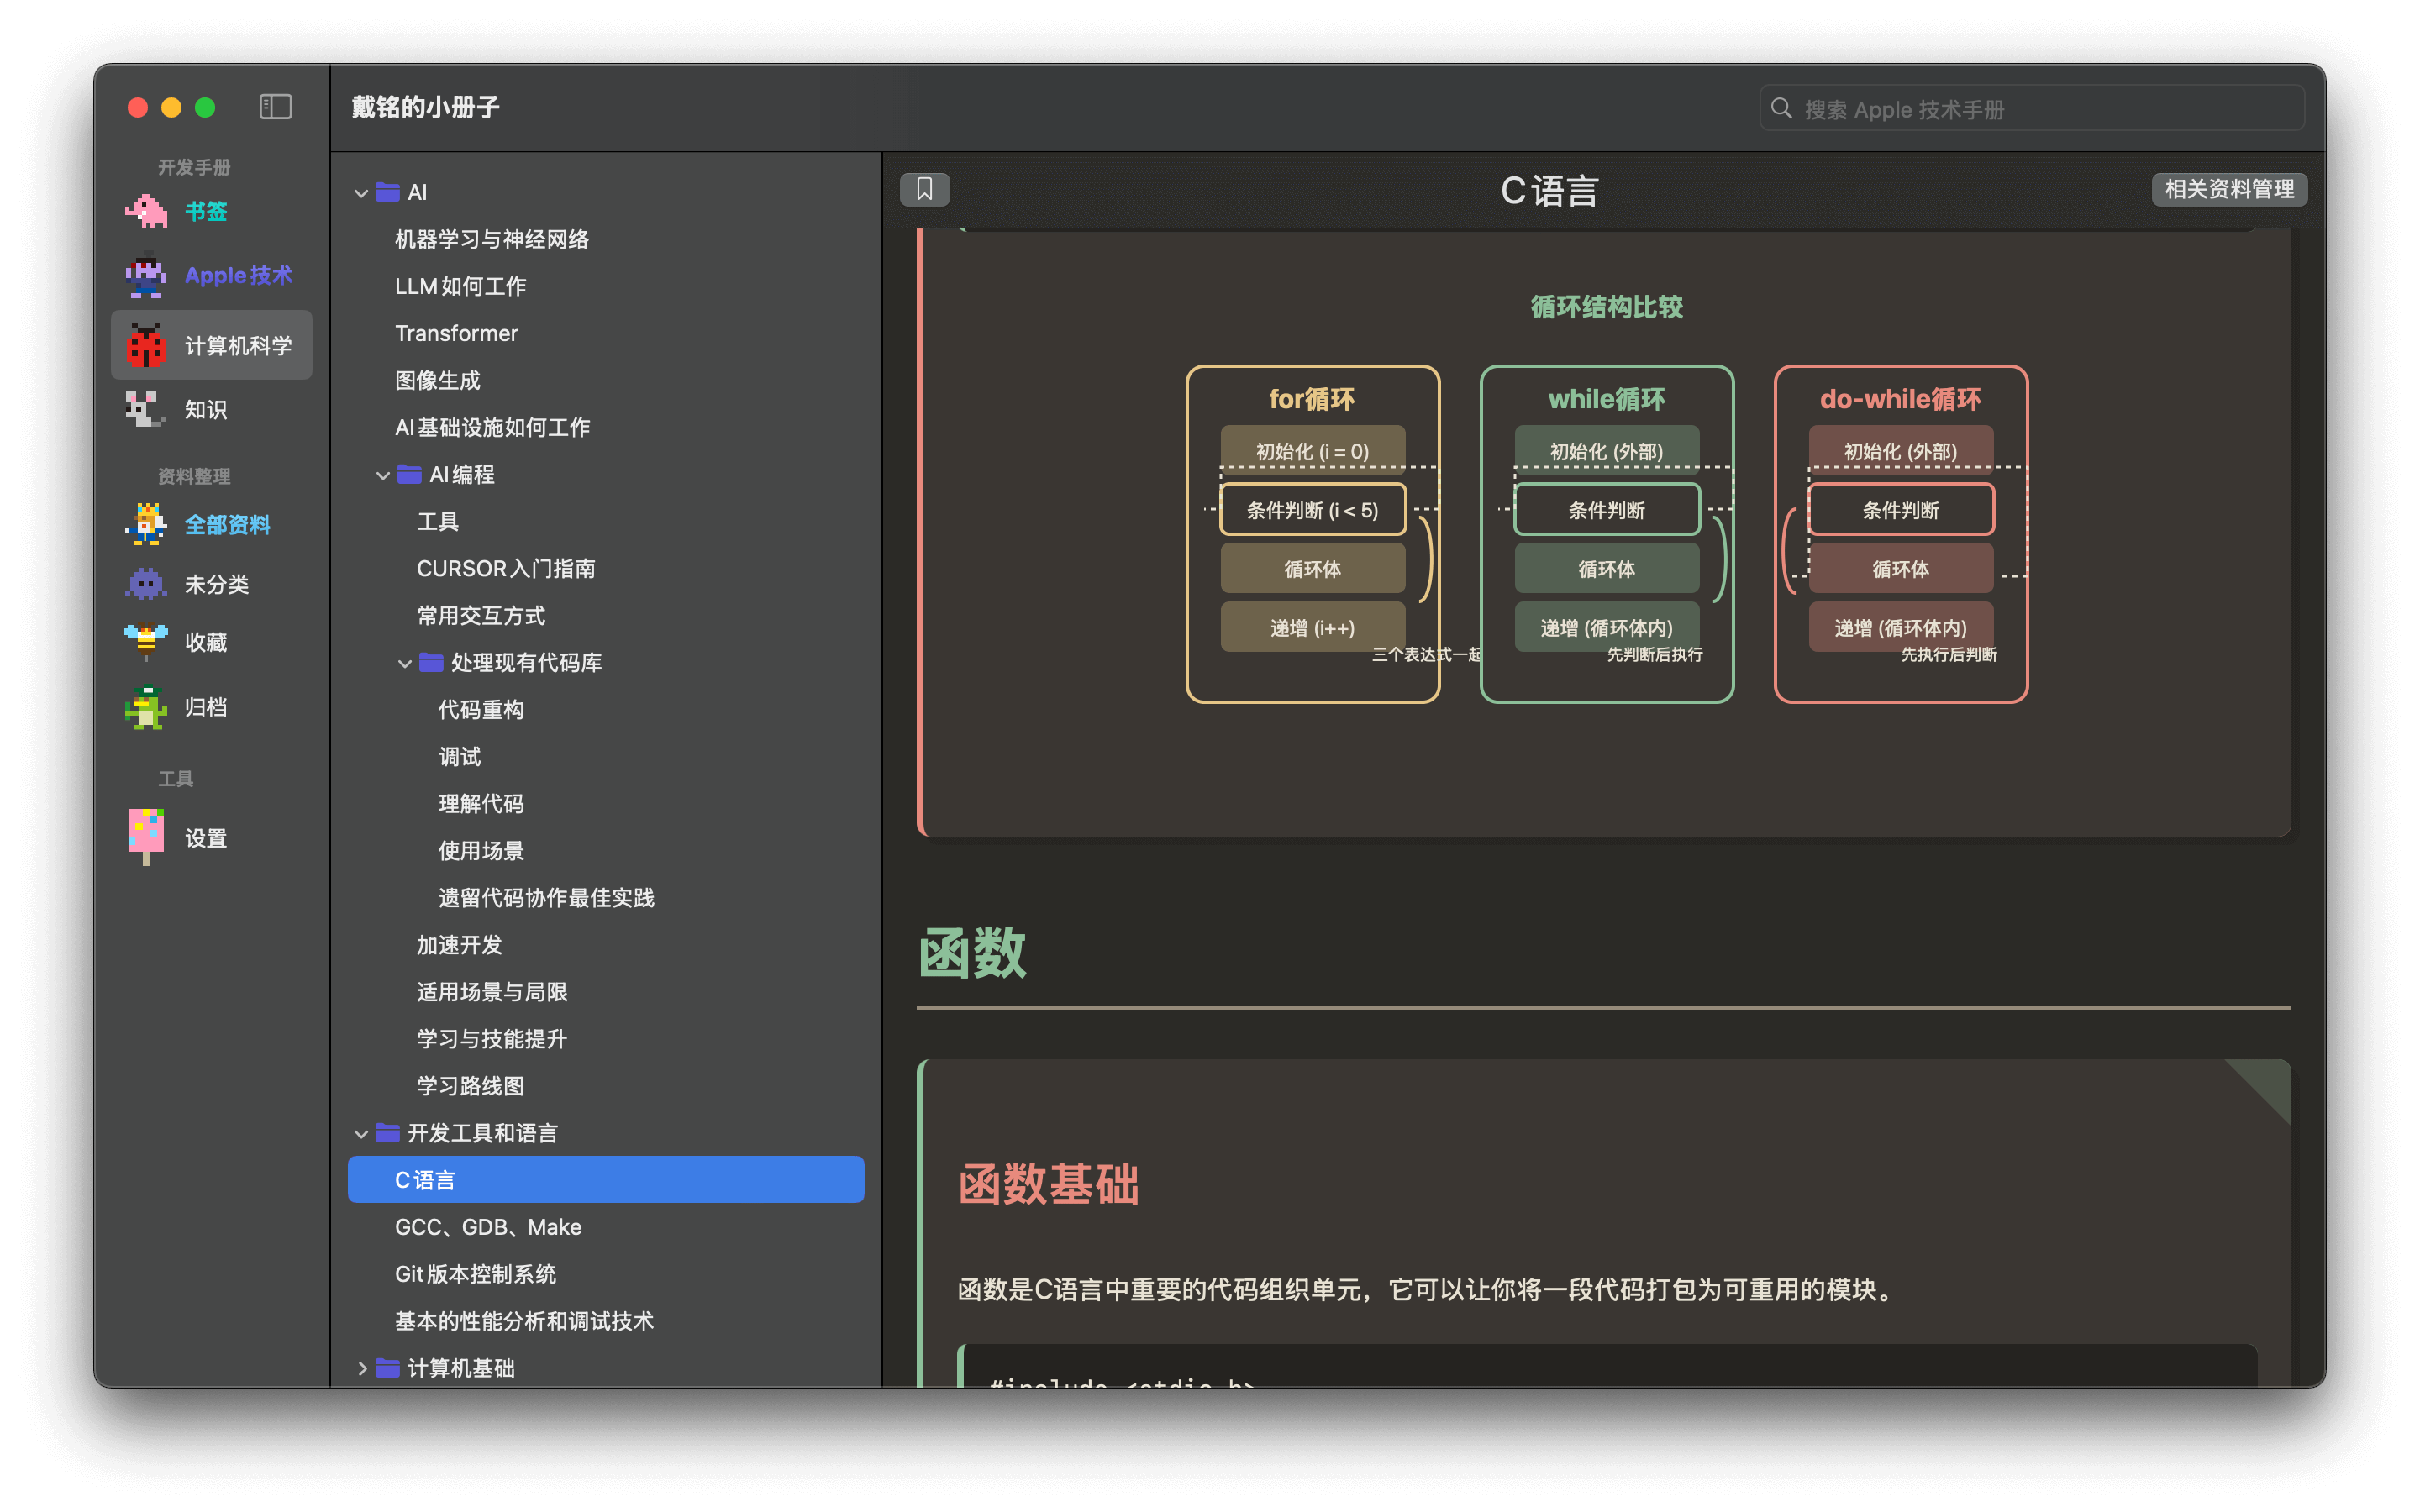Open Git版本控制系统 chapter

pyautogui.click(x=475, y=1274)
